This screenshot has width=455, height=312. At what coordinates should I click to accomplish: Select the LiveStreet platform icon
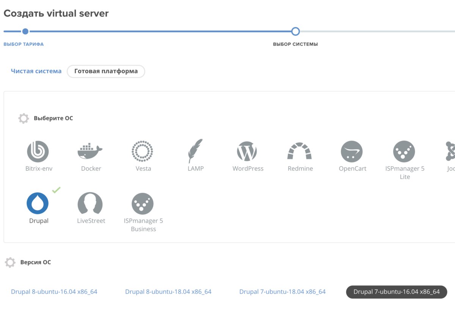click(90, 203)
